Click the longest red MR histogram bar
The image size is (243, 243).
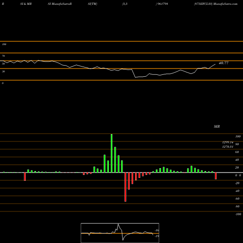[125, 187]
